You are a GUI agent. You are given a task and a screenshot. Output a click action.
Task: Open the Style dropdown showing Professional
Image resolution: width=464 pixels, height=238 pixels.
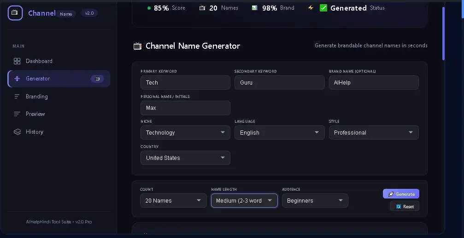click(x=374, y=132)
